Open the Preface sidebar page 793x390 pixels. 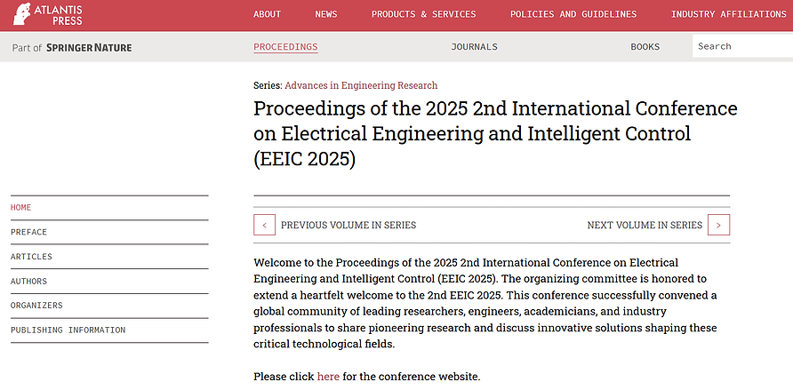[28, 233]
